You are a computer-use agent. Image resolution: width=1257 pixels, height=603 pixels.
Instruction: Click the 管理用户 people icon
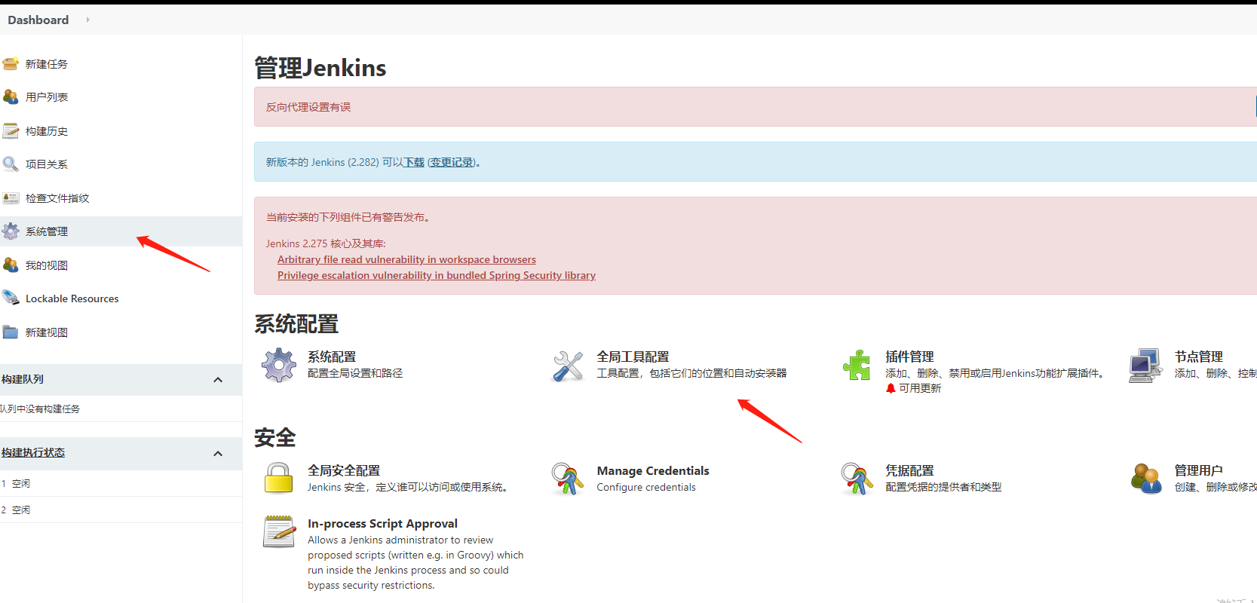click(1145, 479)
